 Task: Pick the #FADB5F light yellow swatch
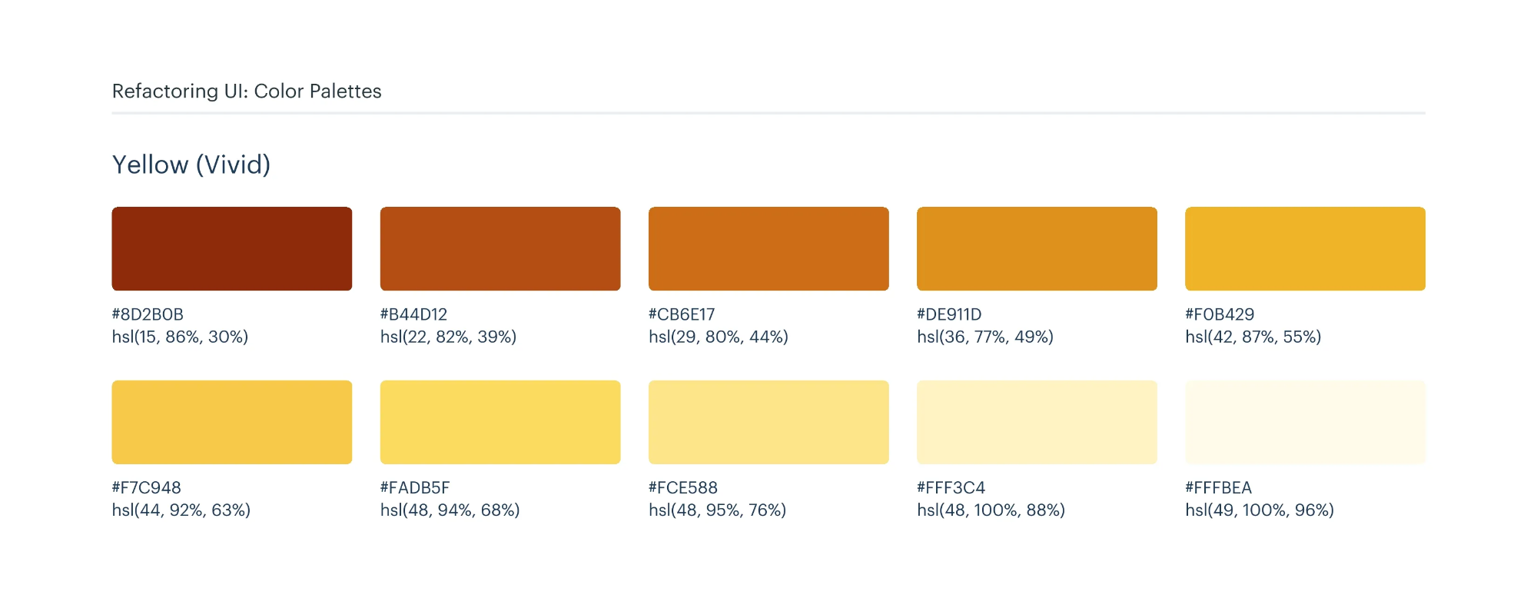[500, 422]
